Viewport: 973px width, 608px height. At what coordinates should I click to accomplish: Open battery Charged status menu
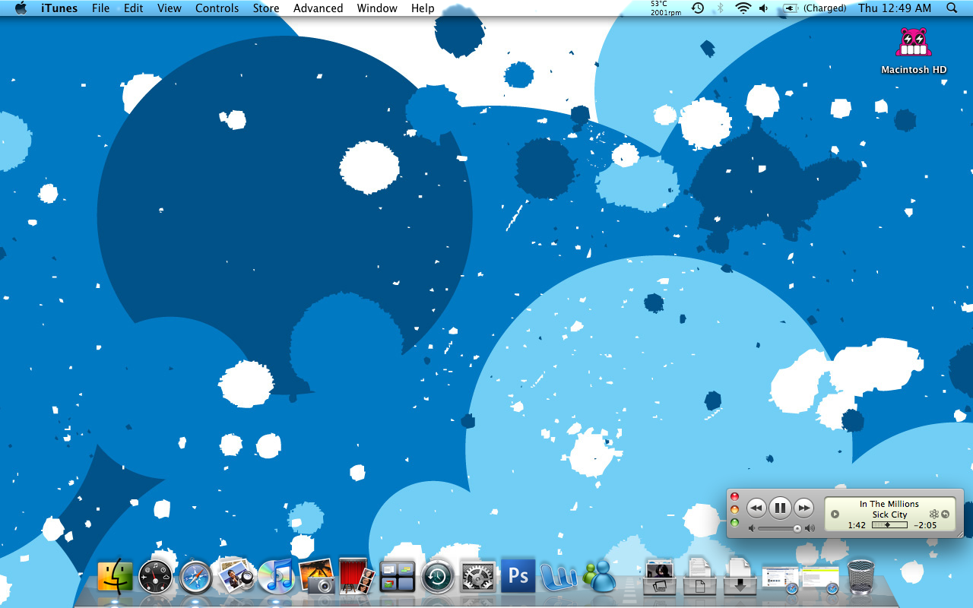coord(815,8)
